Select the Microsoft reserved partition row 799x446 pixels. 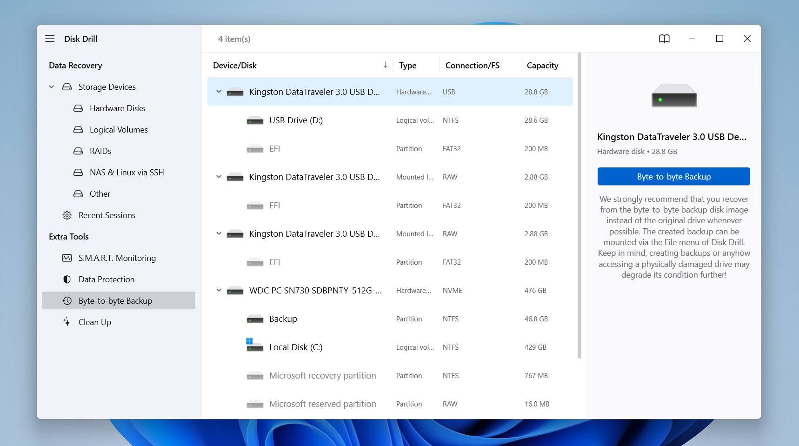[x=390, y=404]
